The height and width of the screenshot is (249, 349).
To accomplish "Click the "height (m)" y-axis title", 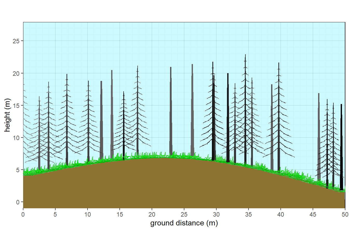I will point(7,115).
